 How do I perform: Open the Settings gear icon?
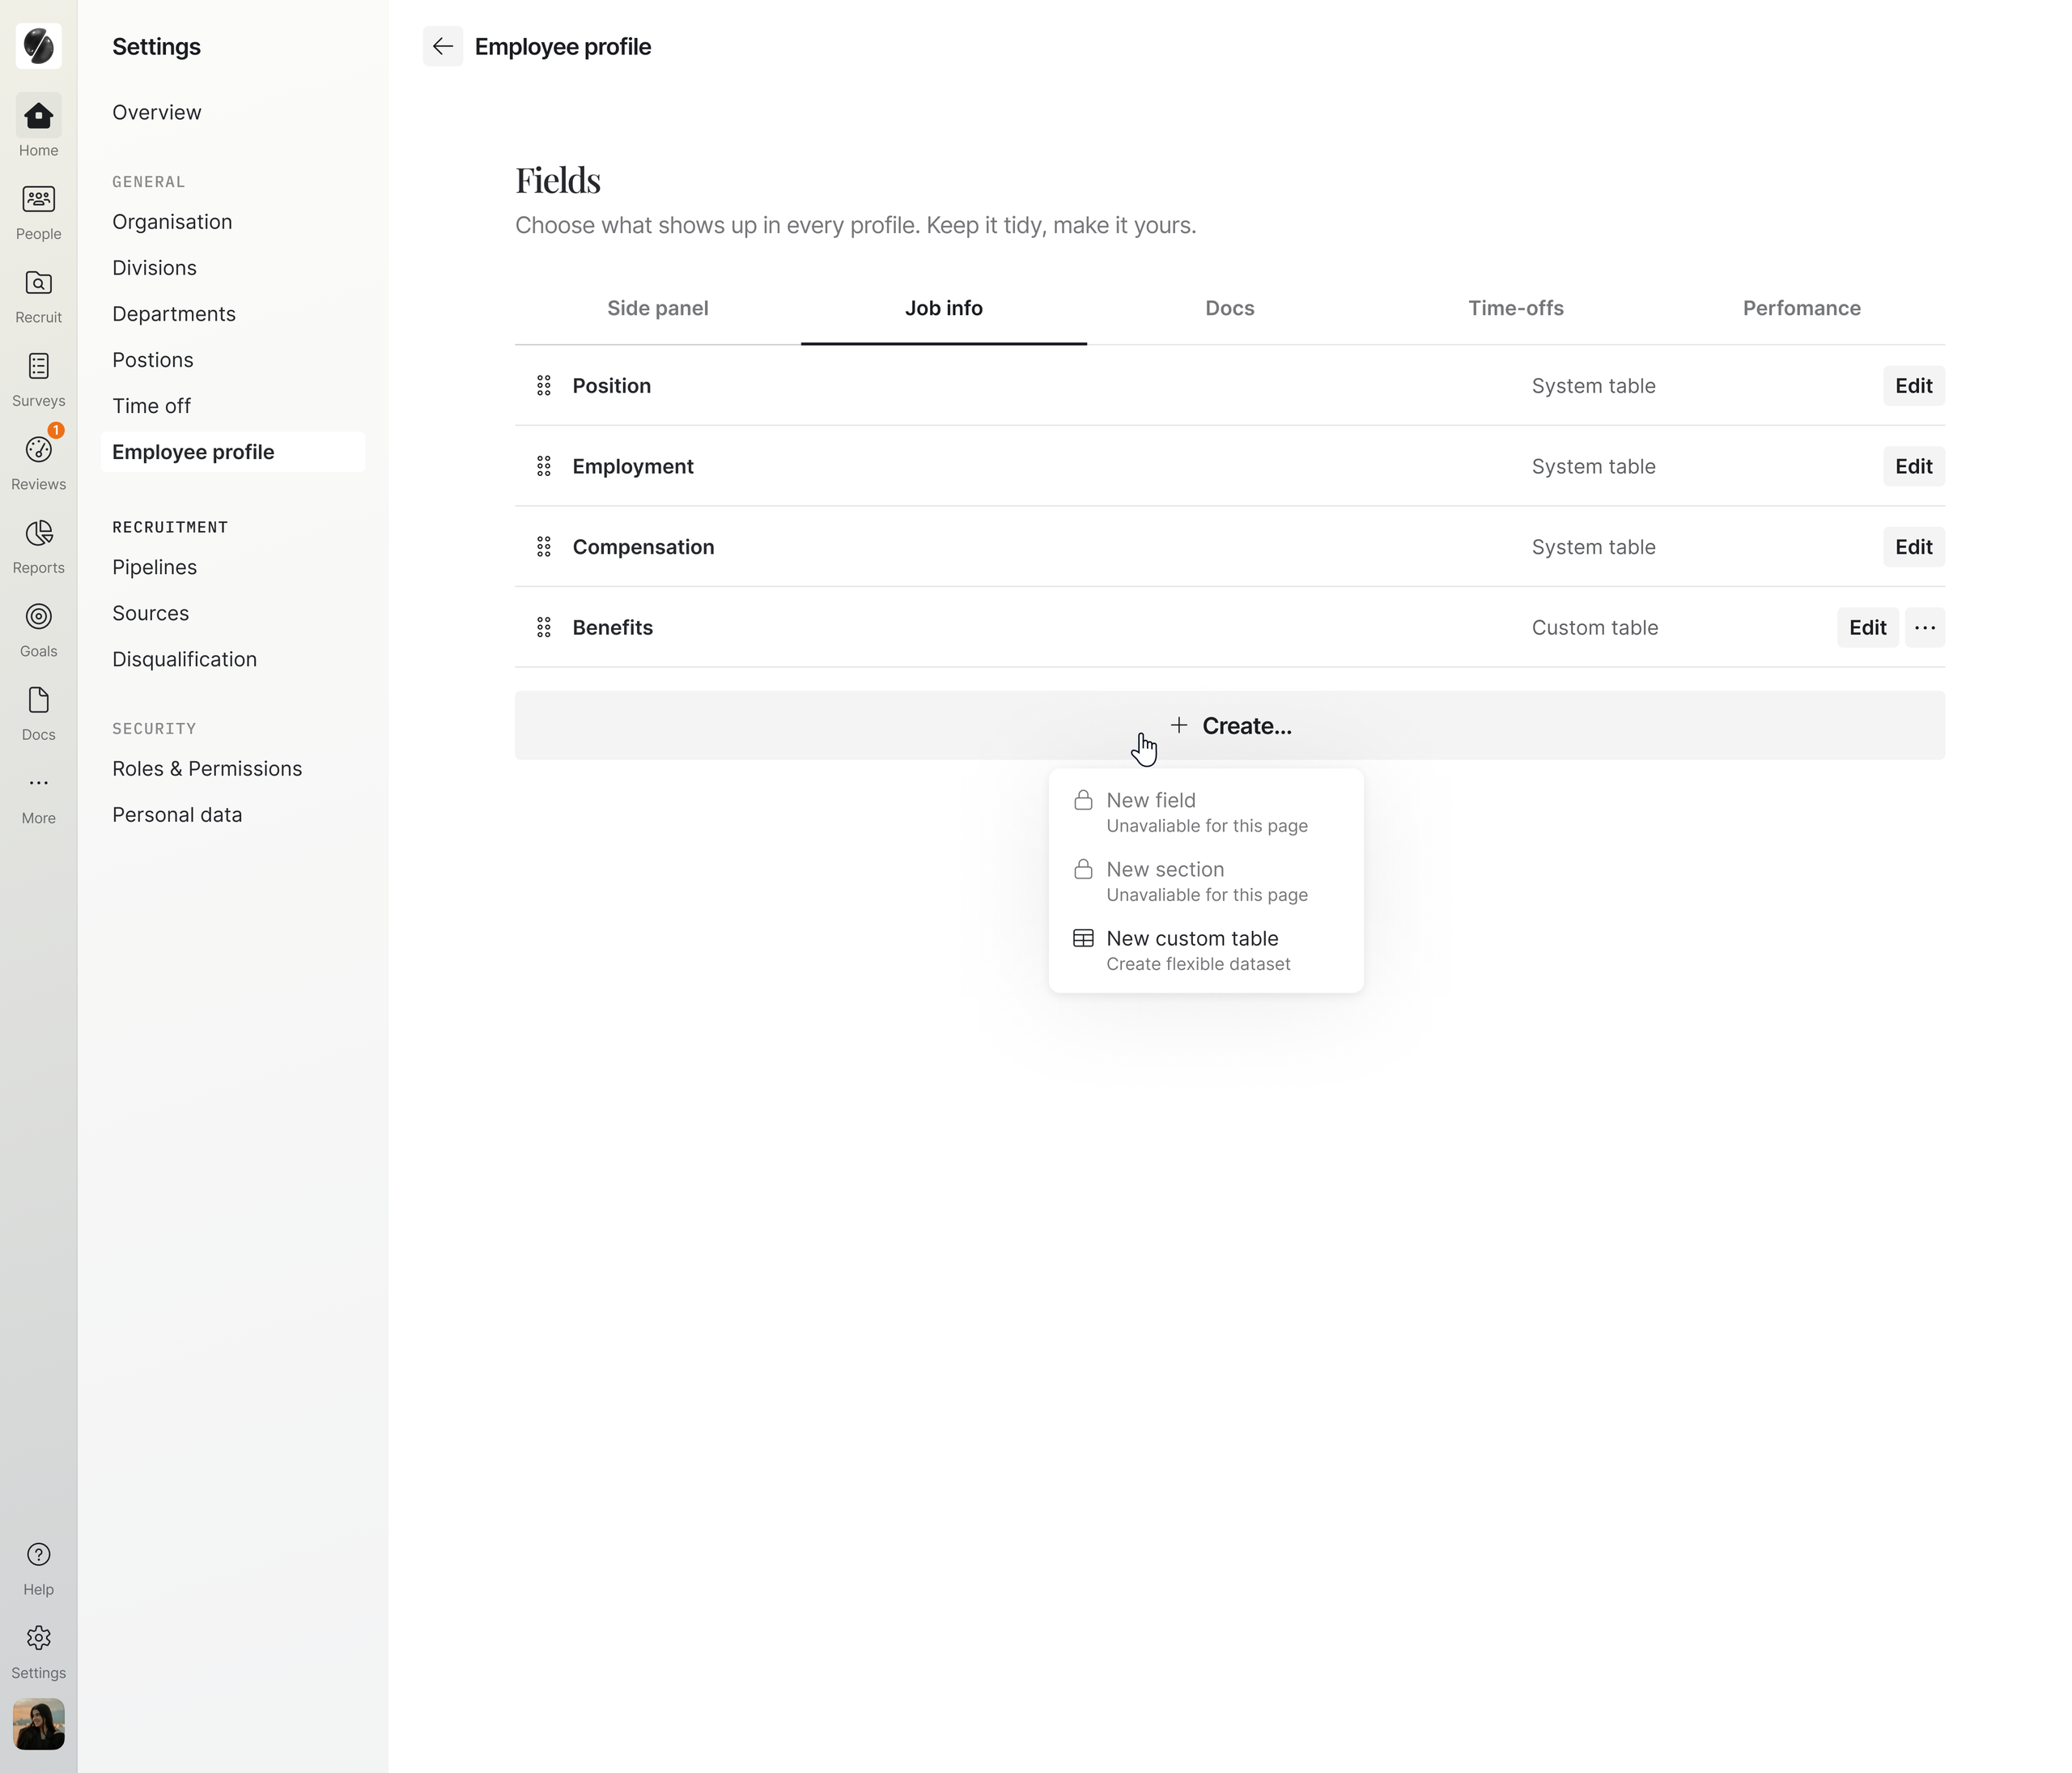38,1638
